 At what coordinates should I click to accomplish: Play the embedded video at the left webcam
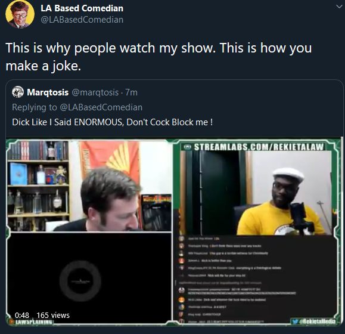click(89, 186)
